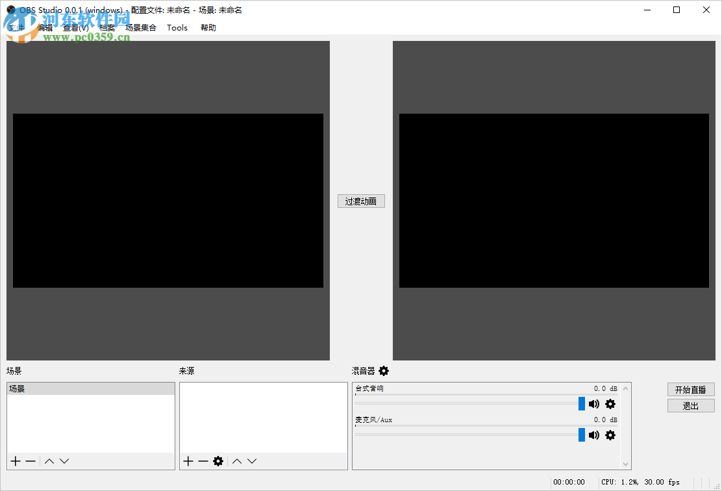Click the 来源 panel heading
This screenshot has width=722, height=491.
tap(186, 371)
